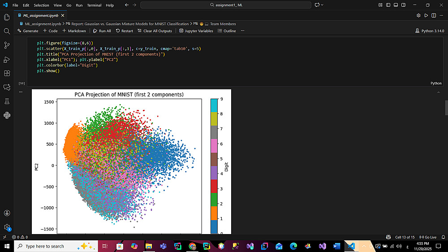
Task: Close the ML_assignment.ipynb tab
Action: 63,15
